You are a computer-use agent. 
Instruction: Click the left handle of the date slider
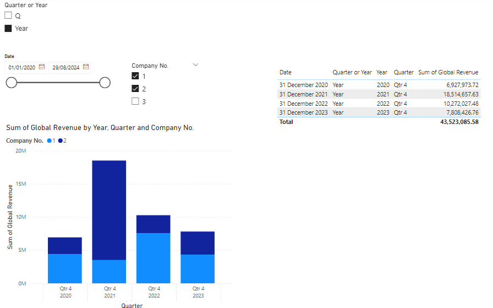(x=12, y=83)
